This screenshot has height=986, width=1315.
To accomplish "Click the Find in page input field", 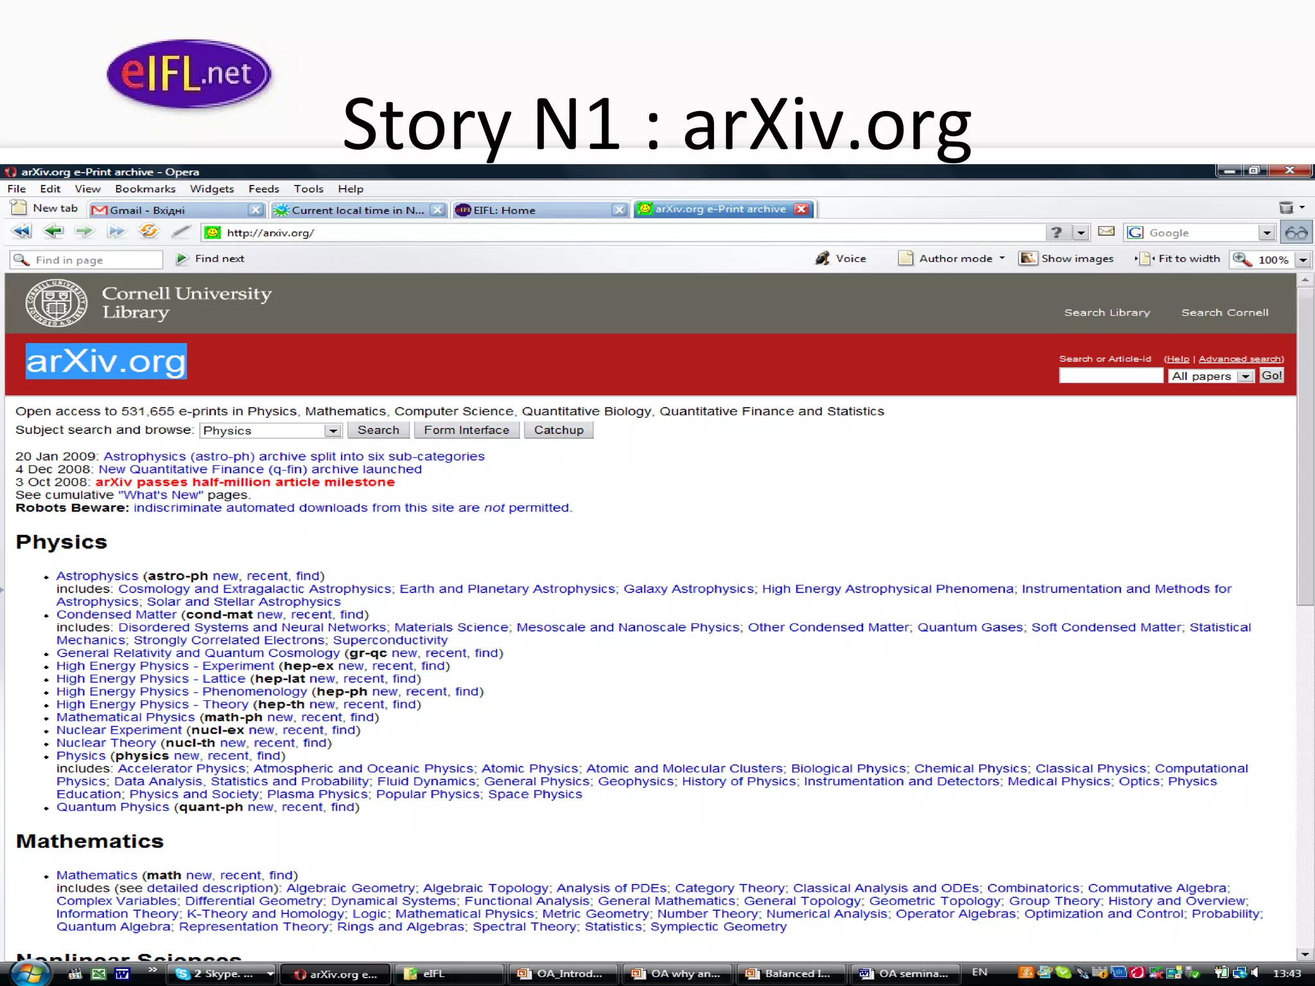I will [86, 259].
